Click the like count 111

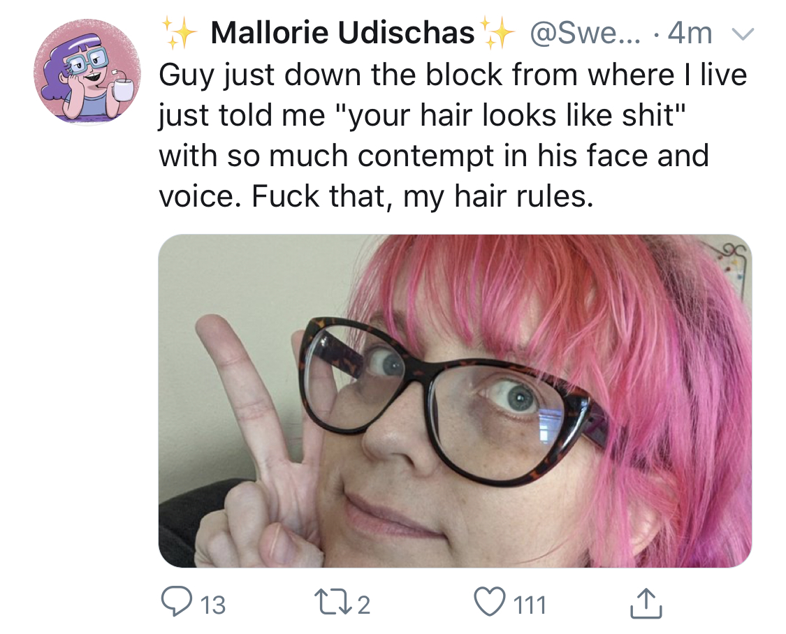click(530, 605)
